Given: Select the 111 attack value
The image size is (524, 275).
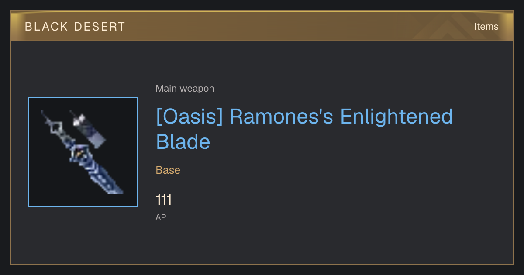Looking at the screenshot, I should 164,200.
